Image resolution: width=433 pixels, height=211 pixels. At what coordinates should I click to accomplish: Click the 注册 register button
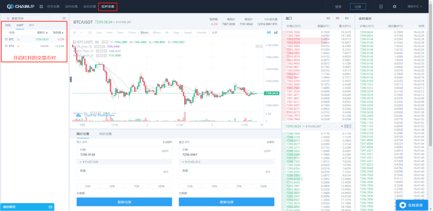[x=358, y=7]
